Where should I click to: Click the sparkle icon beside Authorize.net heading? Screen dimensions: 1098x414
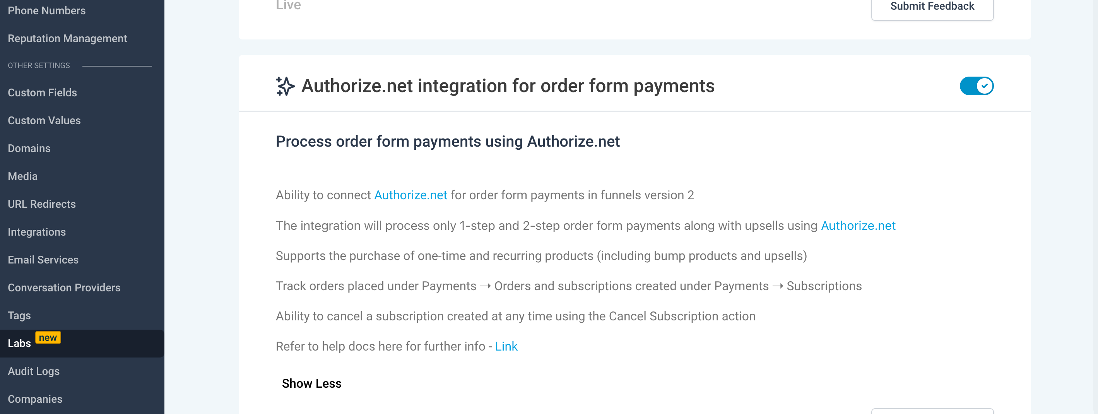coord(285,86)
